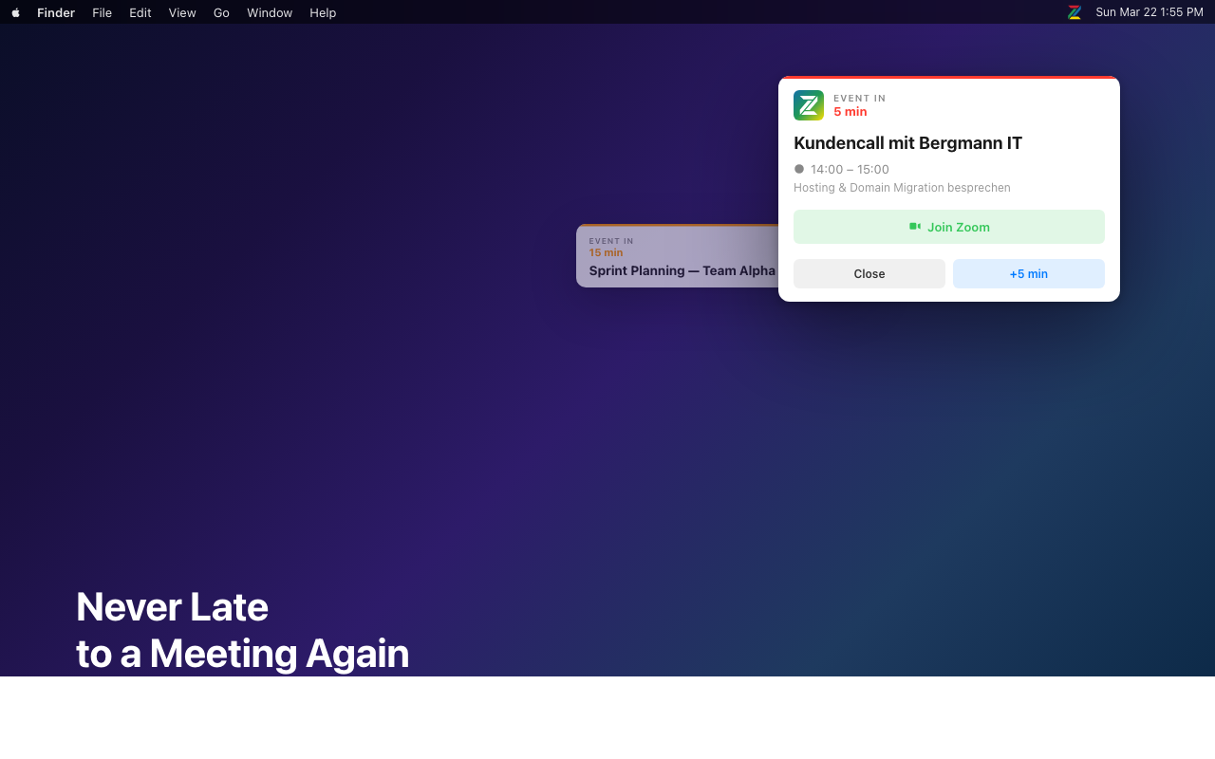Click the green Z app icon in the reminder
The height and width of the screenshot is (759, 1215).
tap(809, 105)
